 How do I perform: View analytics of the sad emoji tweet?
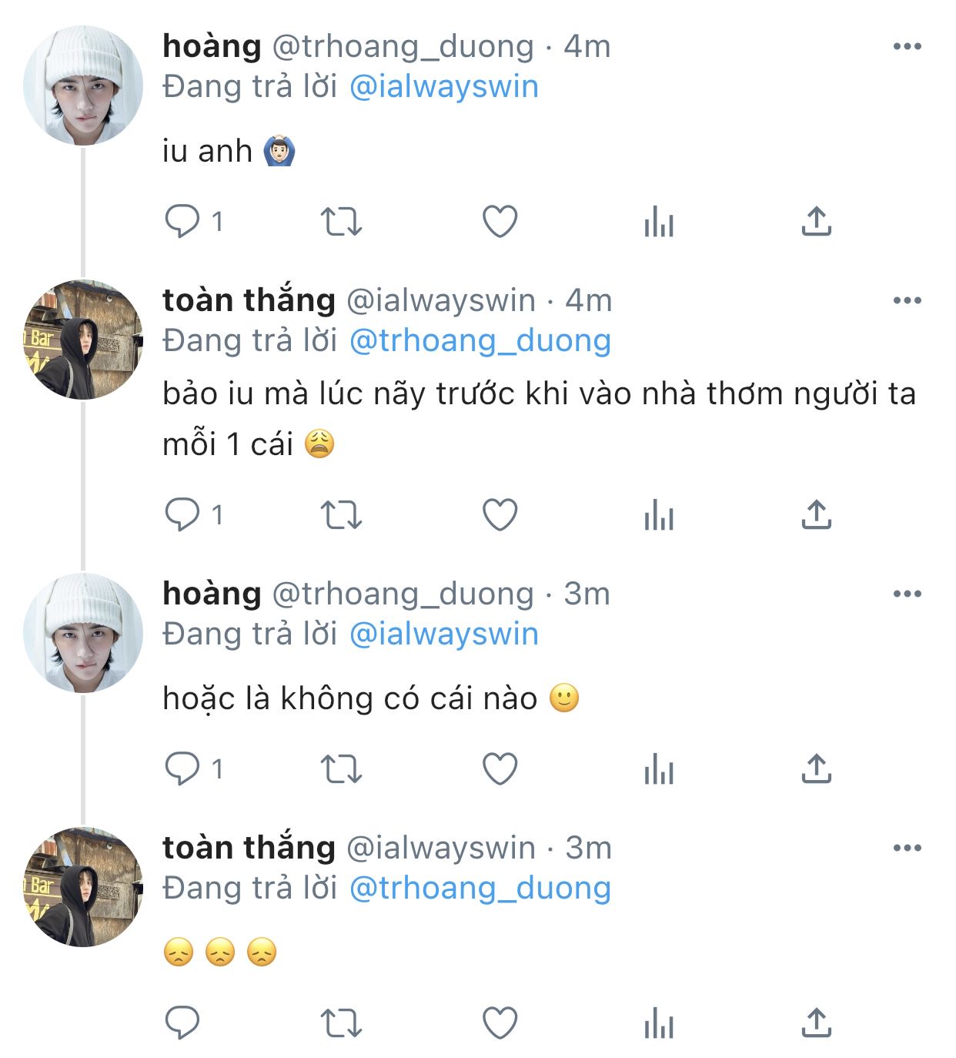pos(659,1023)
